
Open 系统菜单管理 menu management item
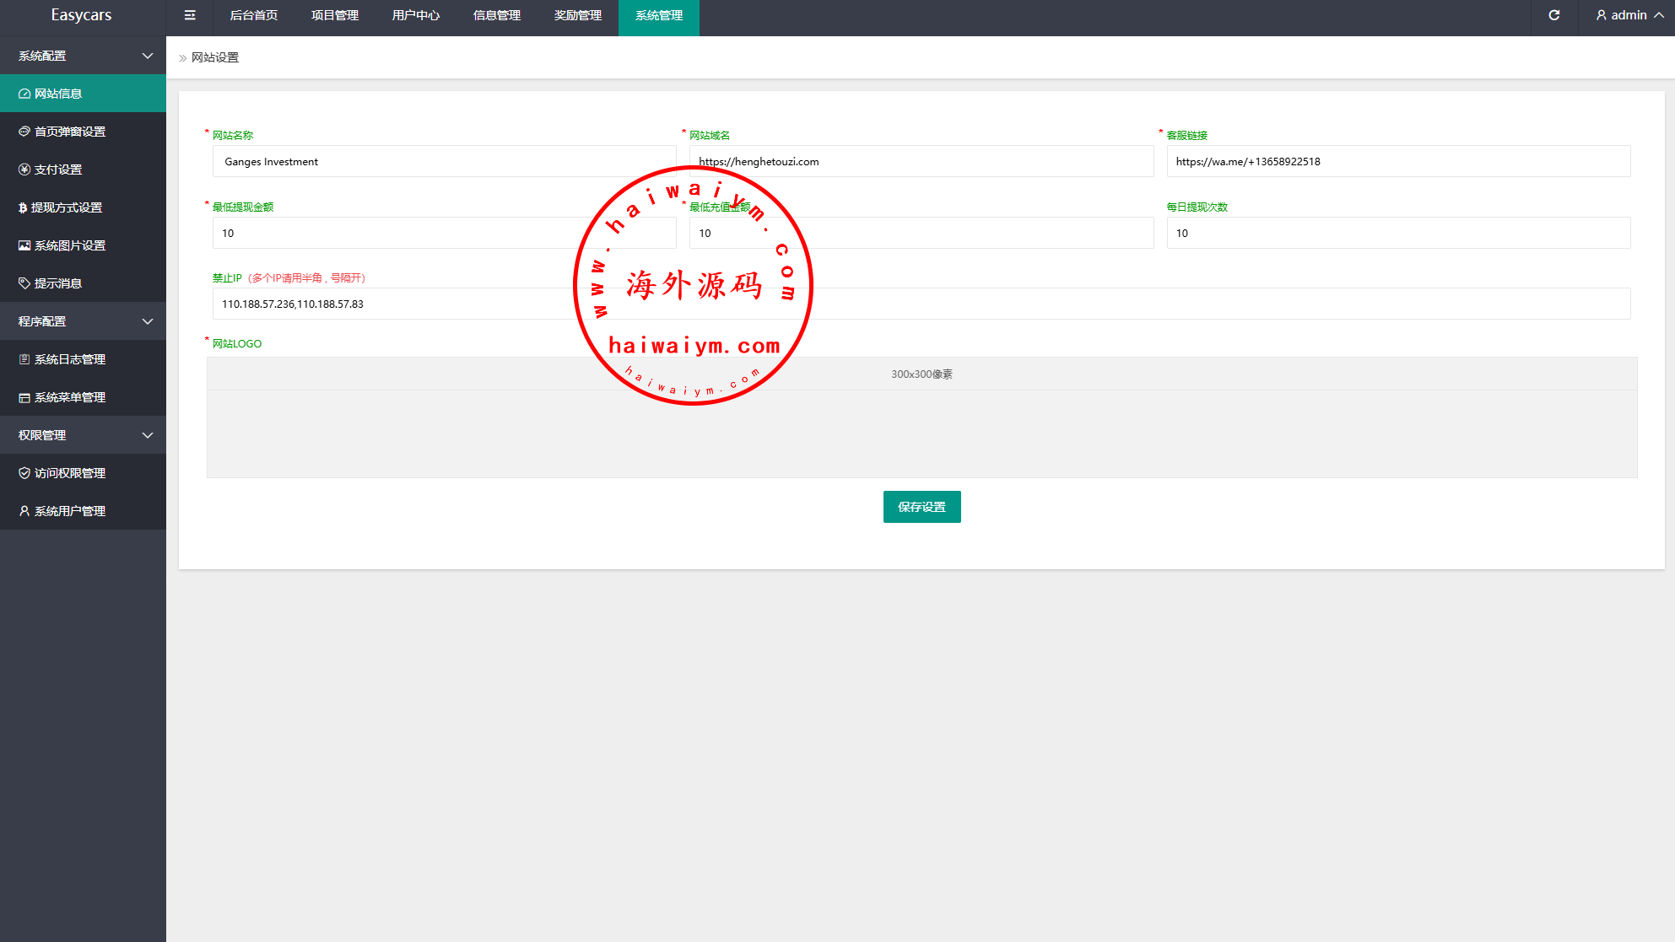click(x=70, y=397)
